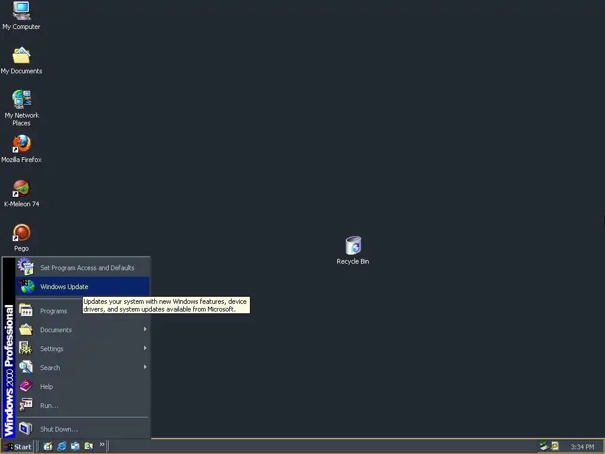Click the Windows Update globe icon

pyautogui.click(x=26, y=287)
